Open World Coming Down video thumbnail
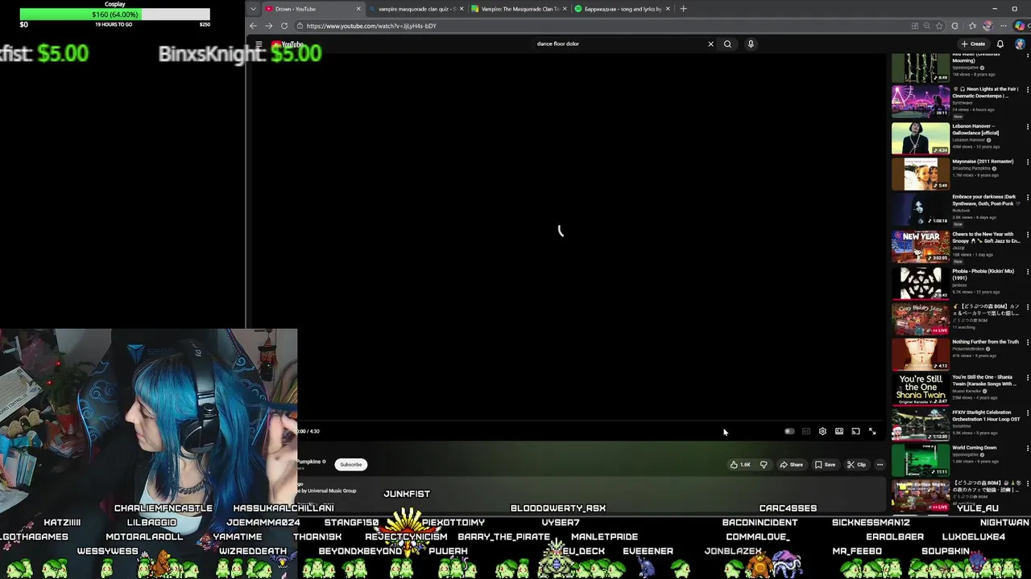This screenshot has height=579, width=1031. [920, 460]
